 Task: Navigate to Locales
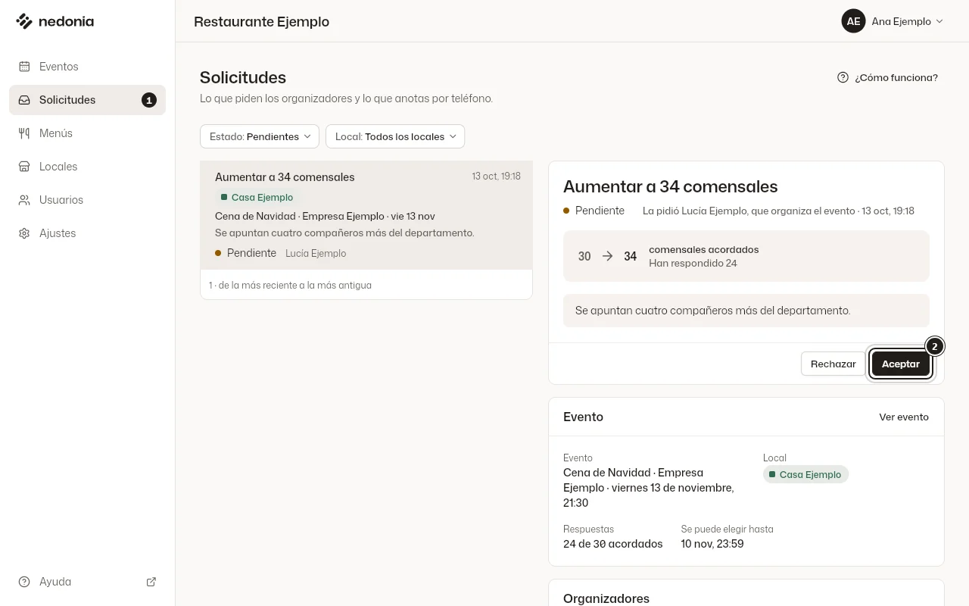[x=87, y=167]
